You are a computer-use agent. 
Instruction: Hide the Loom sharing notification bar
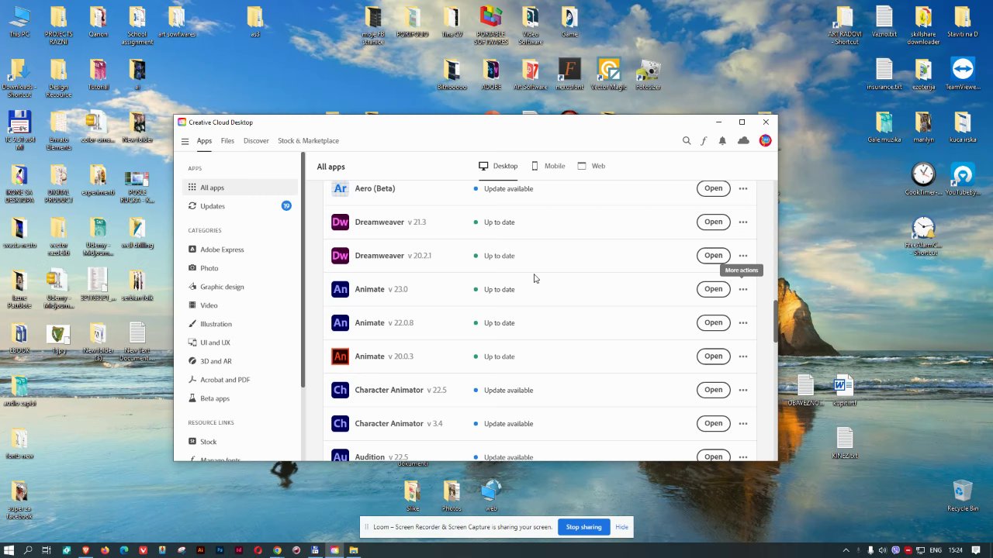(621, 527)
